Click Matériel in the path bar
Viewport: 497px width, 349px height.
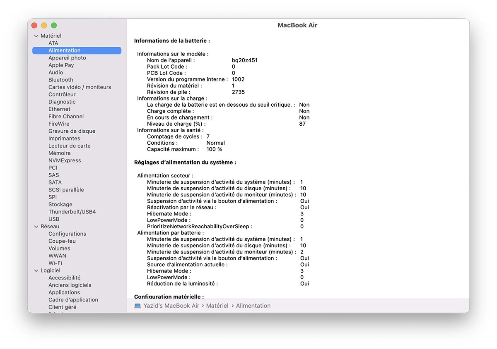[217, 306]
